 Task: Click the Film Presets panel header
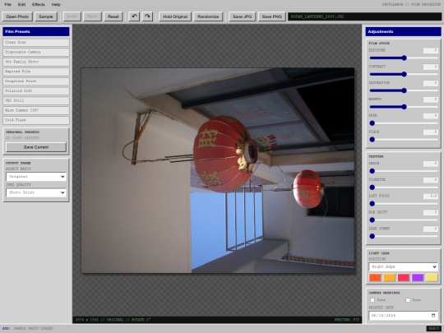(36, 32)
